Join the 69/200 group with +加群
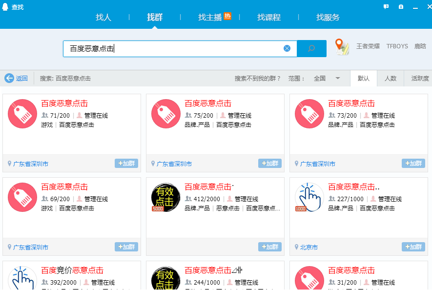 [126, 247]
